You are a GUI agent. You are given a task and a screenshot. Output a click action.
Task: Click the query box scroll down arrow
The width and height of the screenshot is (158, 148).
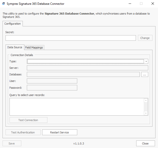[x=146, y=113]
